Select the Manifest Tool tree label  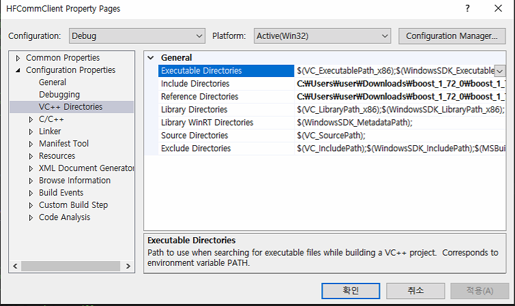[x=63, y=144]
